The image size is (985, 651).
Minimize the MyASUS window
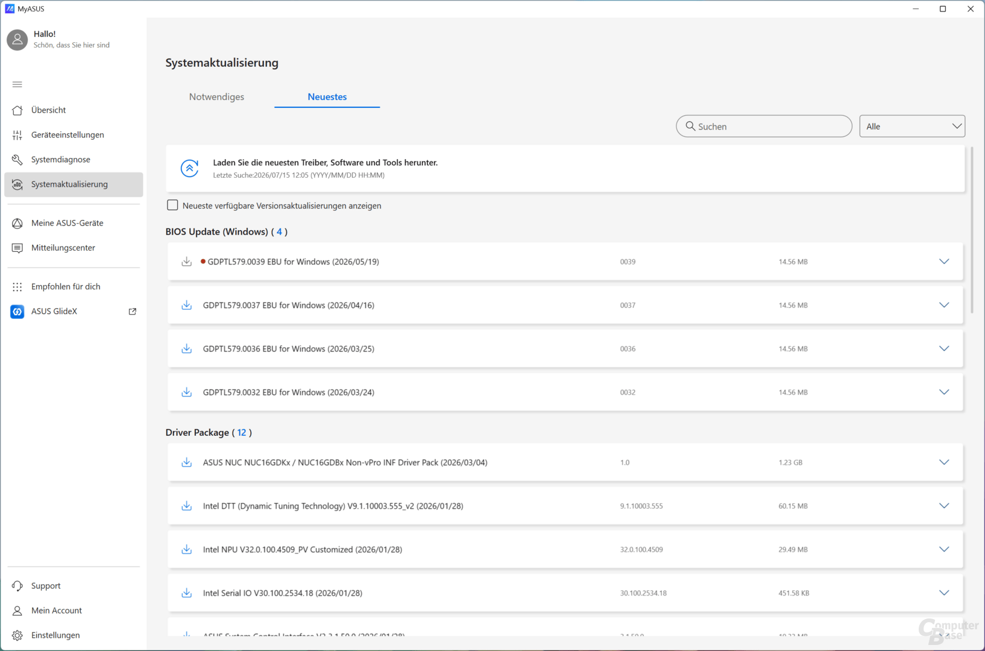pyautogui.click(x=916, y=9)
